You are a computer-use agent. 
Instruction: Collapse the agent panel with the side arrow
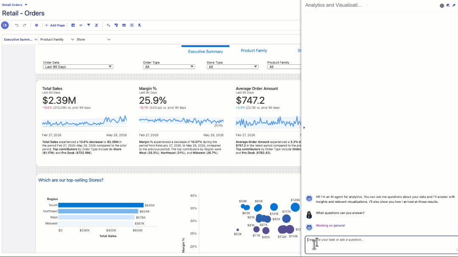point(304,127)
